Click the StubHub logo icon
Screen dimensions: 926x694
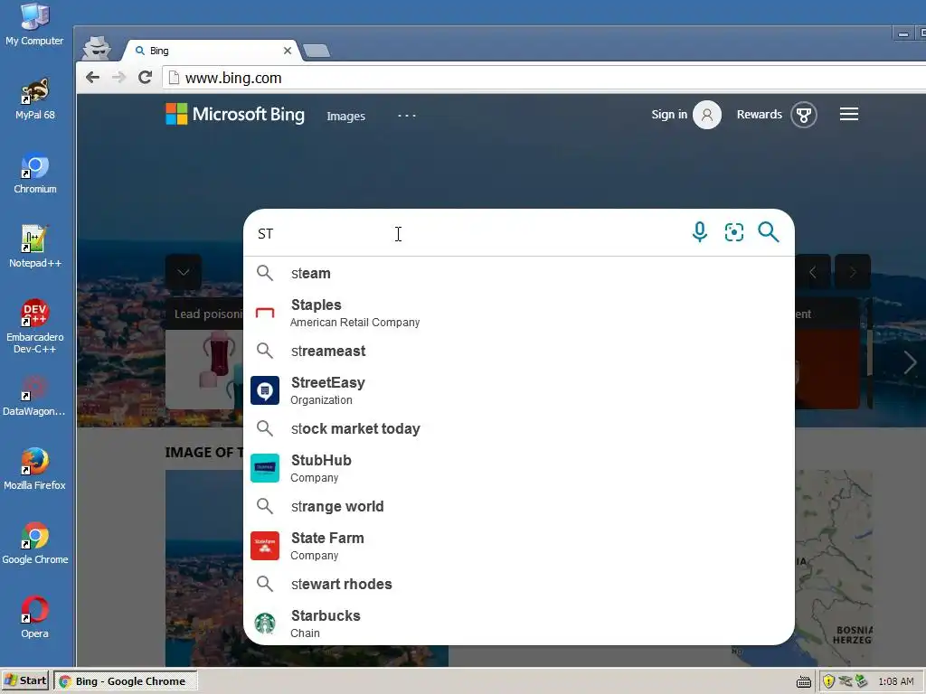[265, 468]
